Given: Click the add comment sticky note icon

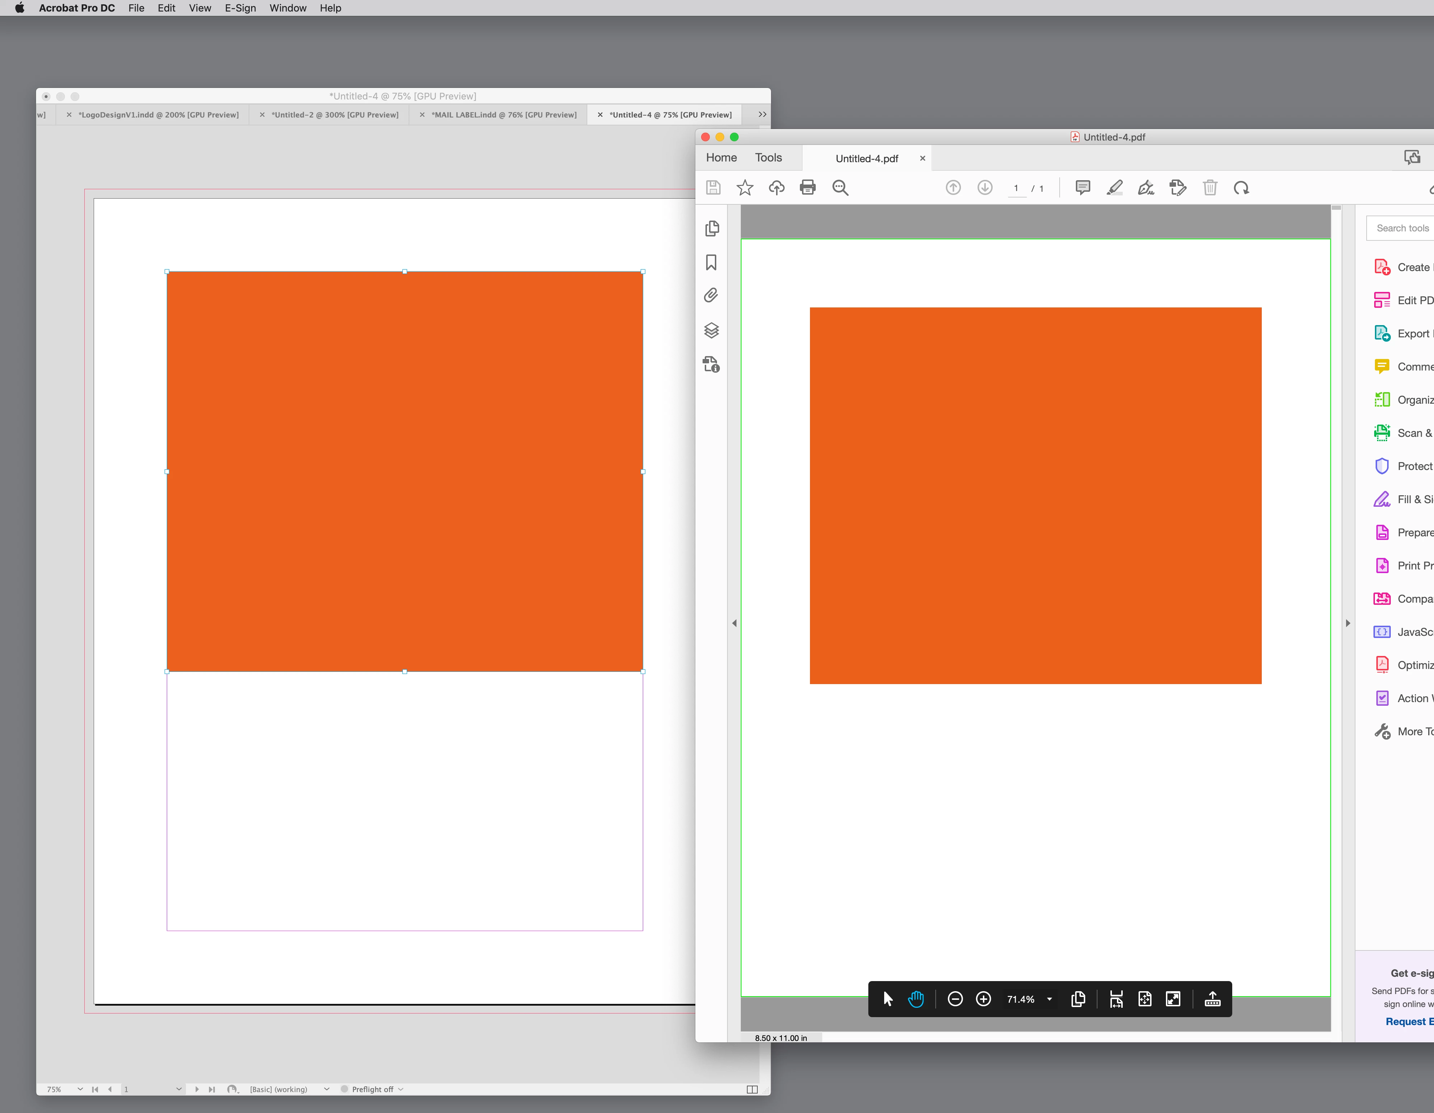Looking at the screenshot, I should click(x=1083, y=188).
